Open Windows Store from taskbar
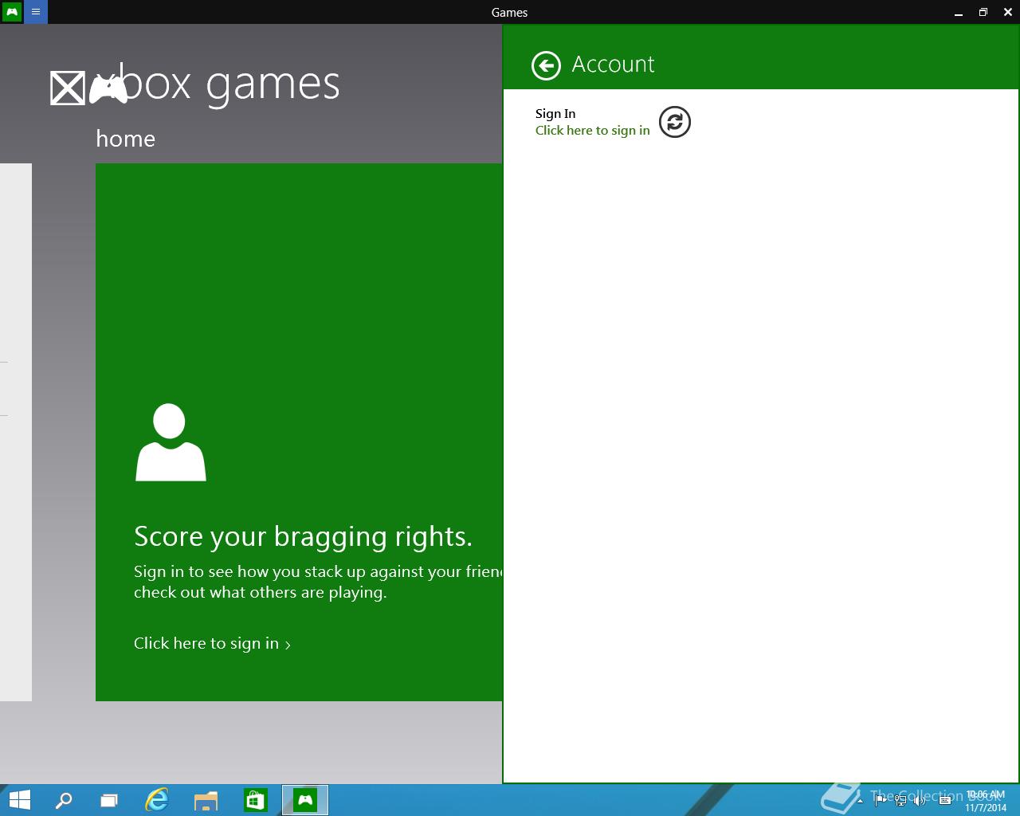Image resolution: width=1020 pixels, height=816 pixels. point(256,800)
